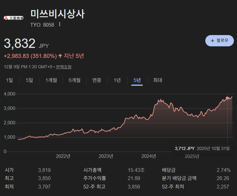Open the three-dot more options menu

click(x=60, y=24)
